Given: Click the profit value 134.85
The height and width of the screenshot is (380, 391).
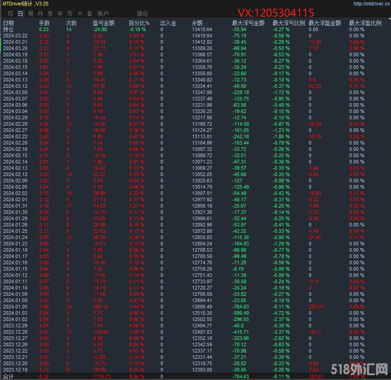Looking at the screenshot, I should (101, 332).
